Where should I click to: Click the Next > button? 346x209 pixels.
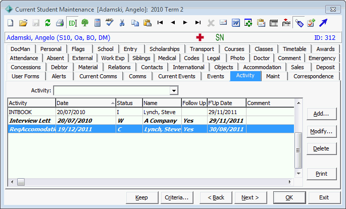coord(251,197)
